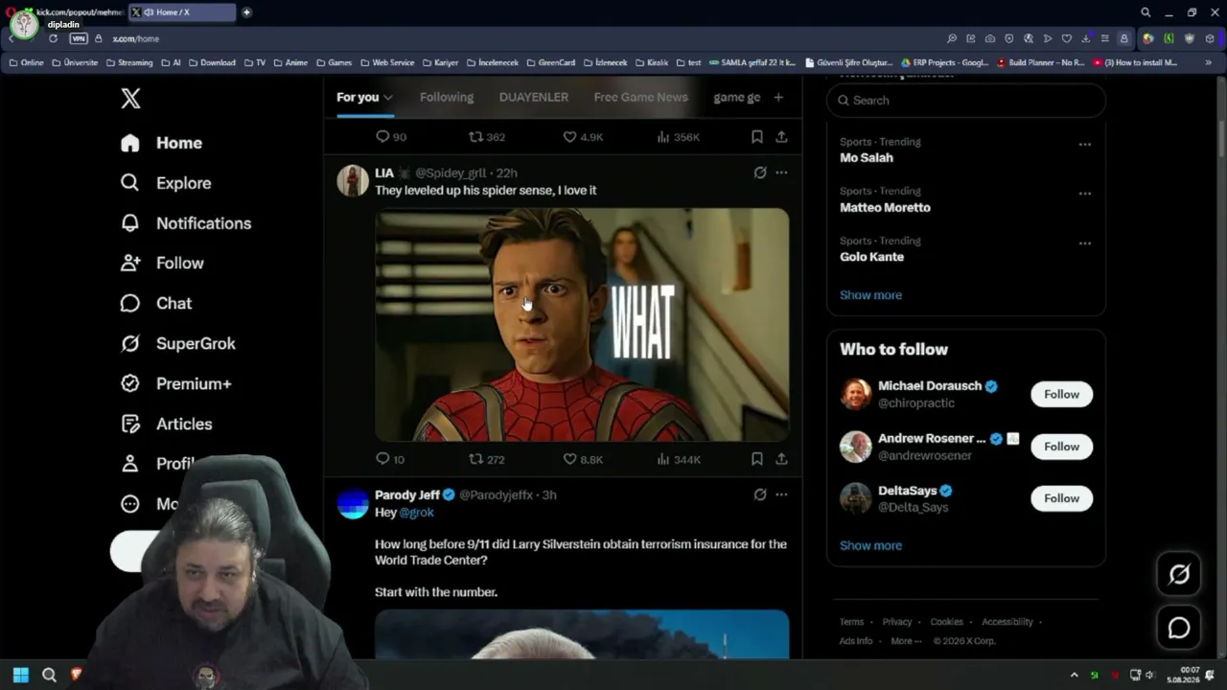Open the floating Grok button
The height and width of the screenshot is (690, 1227).
[1178, 574]
